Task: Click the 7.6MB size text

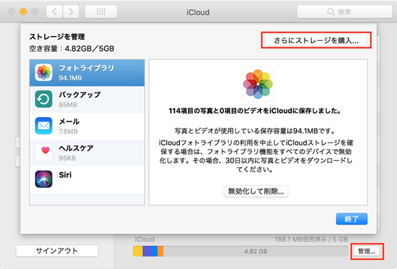Action: tap(68, 132)
